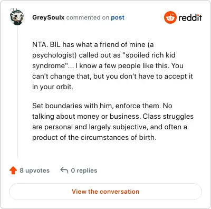Click the "talking about money or business" line

pos(87,116)
